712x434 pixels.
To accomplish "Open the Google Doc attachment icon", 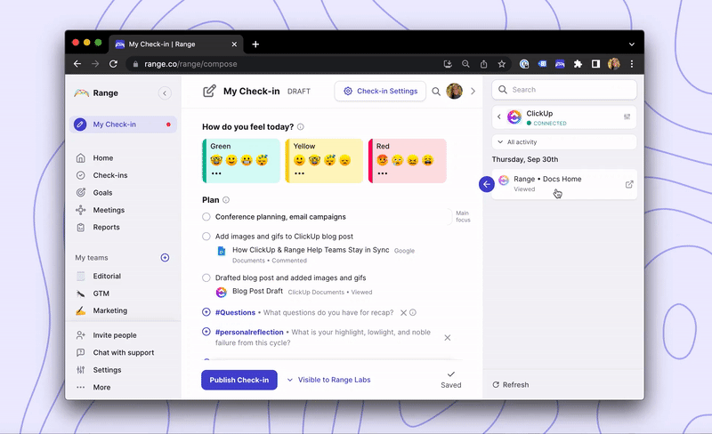I will [222, 251].
